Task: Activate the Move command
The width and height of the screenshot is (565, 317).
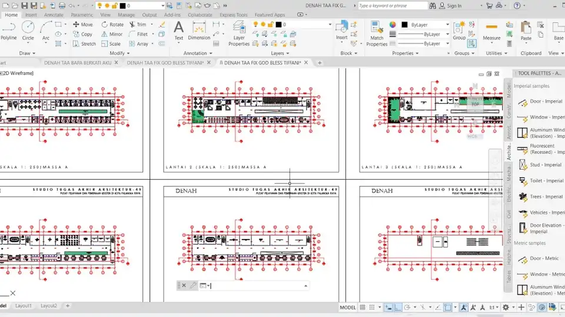Action: pyautogui.click(x=83, y=25)
